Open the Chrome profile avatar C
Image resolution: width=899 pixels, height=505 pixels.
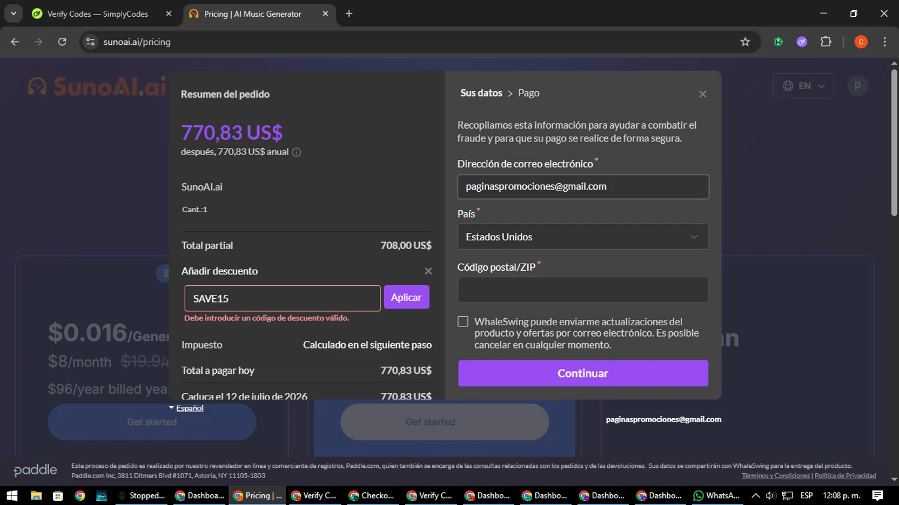pyautogui.click(x=861, y=42)
